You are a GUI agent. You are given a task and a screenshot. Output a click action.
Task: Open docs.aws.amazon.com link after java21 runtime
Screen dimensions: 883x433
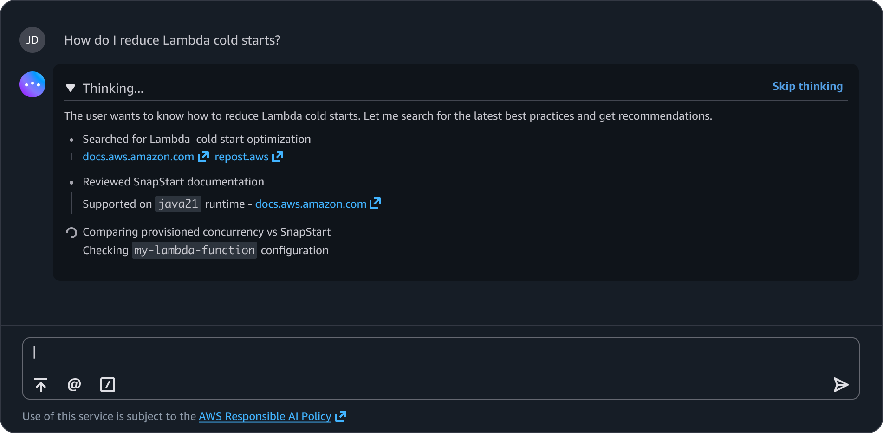311,204
